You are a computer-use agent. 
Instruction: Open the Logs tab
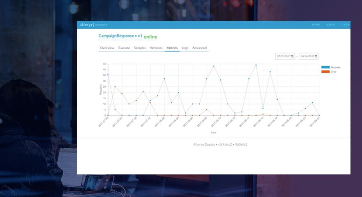pos(185,48)
